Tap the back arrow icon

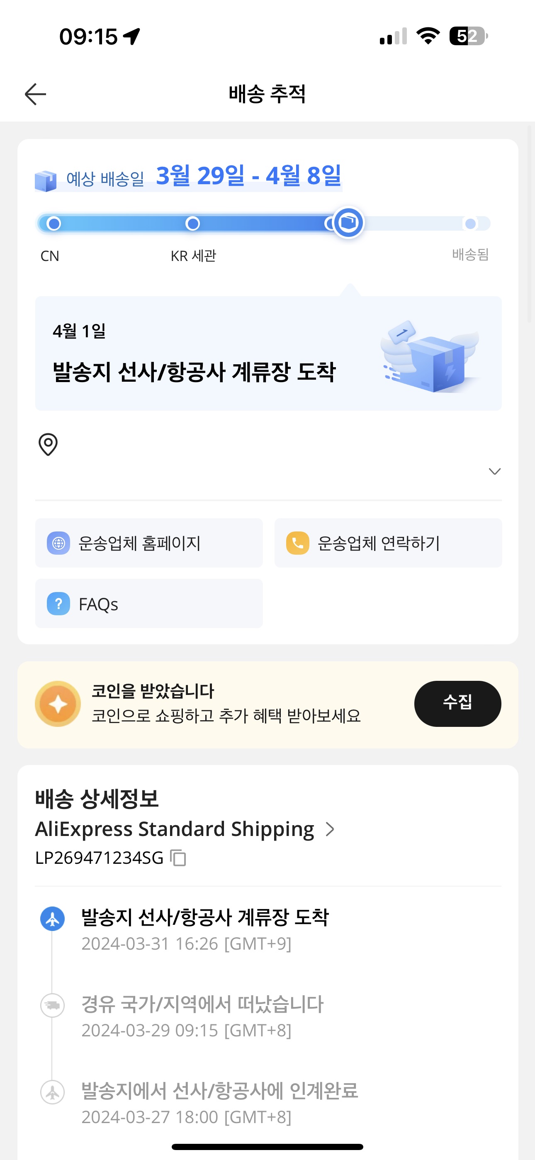point(35,94)
